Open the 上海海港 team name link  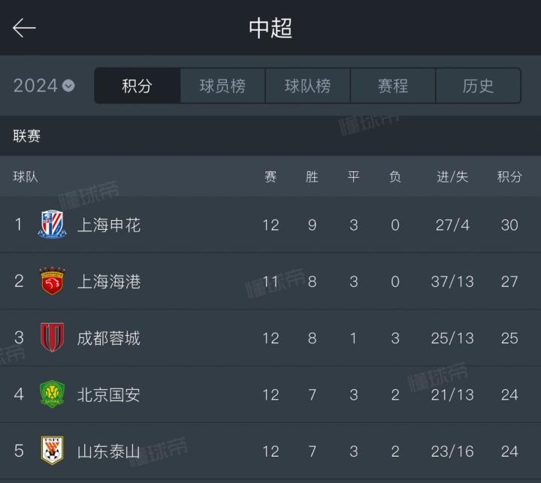tap(109, 281)
